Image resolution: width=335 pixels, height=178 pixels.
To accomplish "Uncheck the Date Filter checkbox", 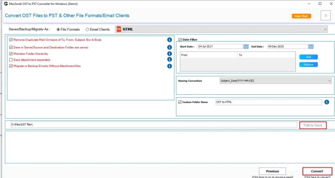I will coord(180,40).
